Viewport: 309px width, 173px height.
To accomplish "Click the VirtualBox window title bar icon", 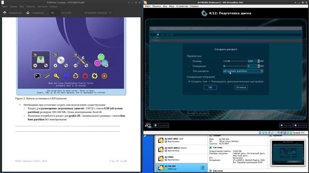I will point(145,2).
